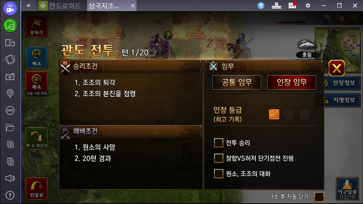Viewport: 363px width, 204px height.
Task: Open the BlueStacks chat bubble icon
Action: 10,25
